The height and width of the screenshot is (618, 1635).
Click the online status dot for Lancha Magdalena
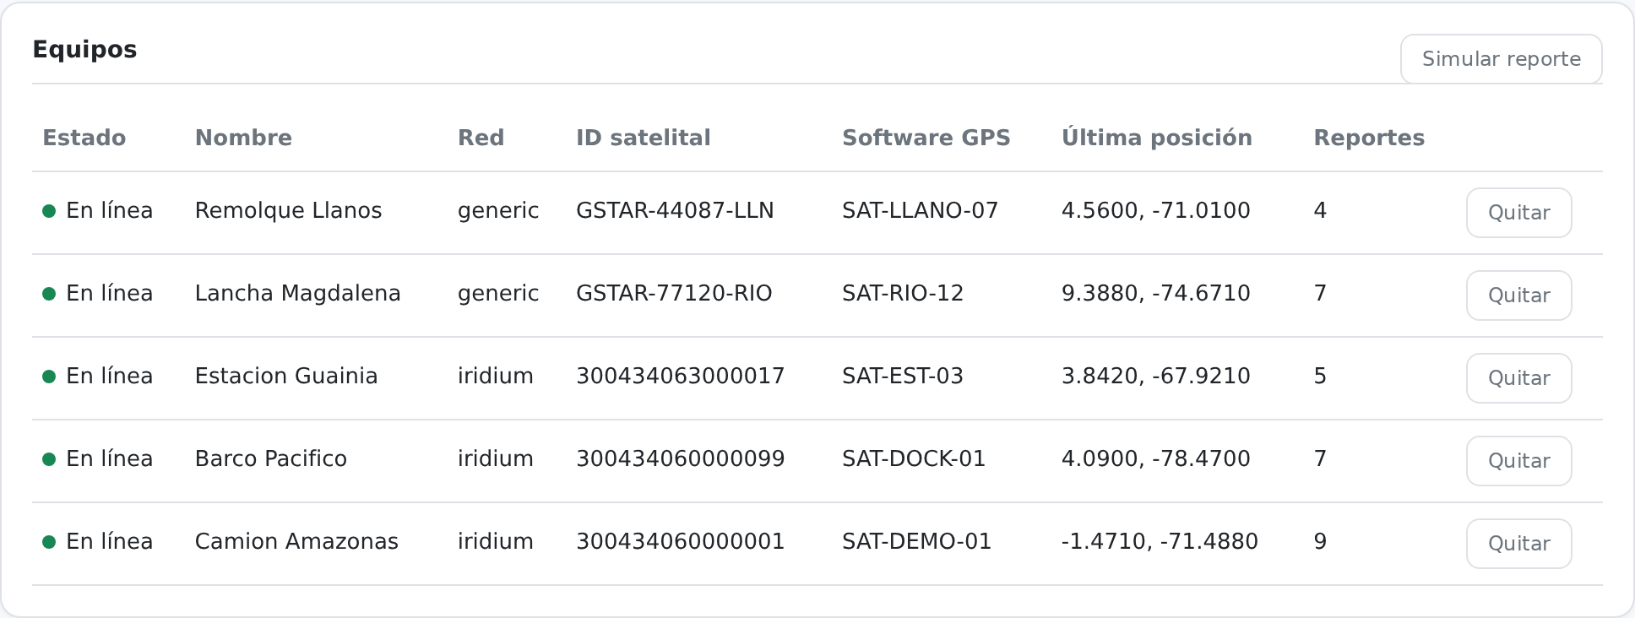coord(49,294)
